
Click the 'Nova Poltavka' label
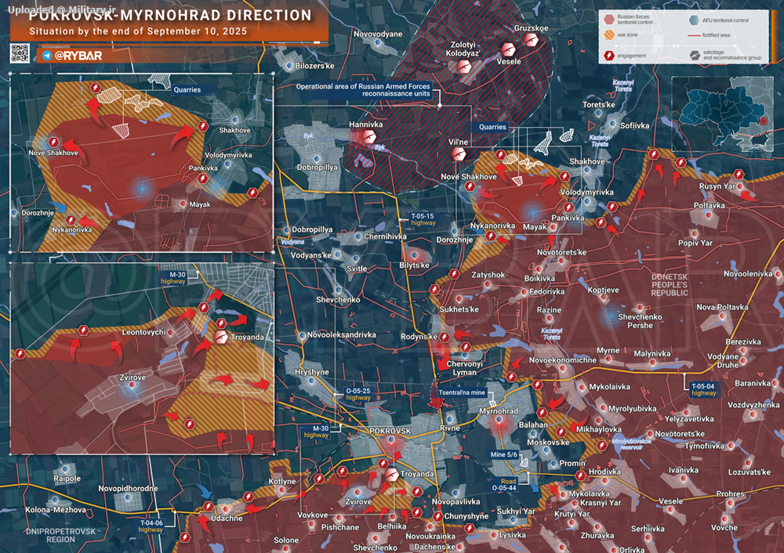click(723, 307)
